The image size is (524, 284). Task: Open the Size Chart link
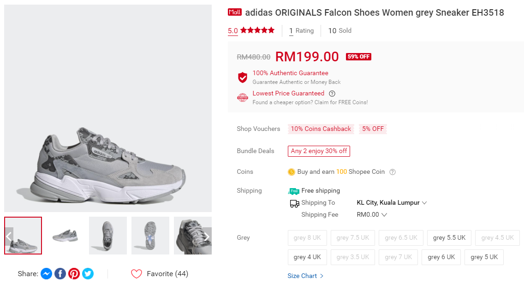(305, 276)
